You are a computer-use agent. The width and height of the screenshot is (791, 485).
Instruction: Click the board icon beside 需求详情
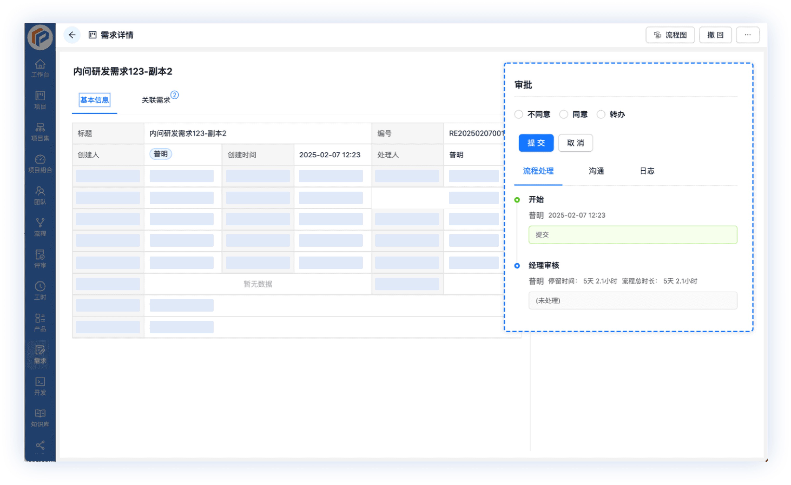tap(93, 35)
